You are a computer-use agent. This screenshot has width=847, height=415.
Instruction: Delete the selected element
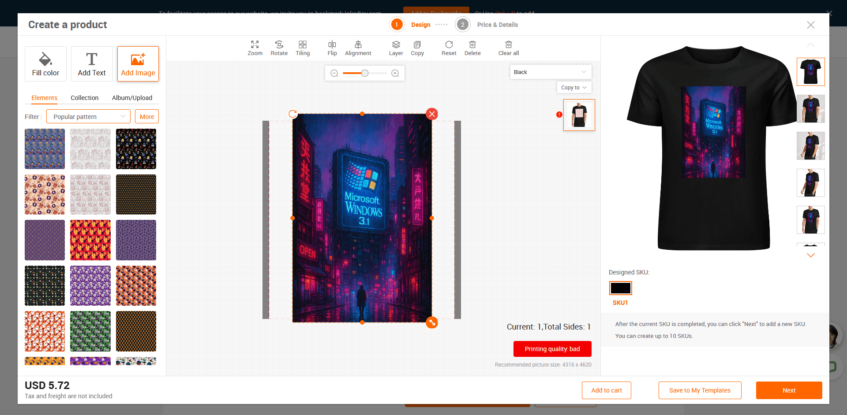472,48
